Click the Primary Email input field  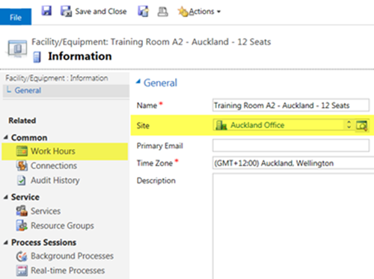tap(291, 145)
